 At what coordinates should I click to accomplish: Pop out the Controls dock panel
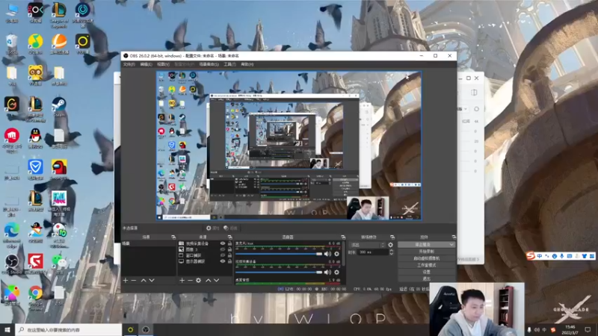(x=454, y=237)
